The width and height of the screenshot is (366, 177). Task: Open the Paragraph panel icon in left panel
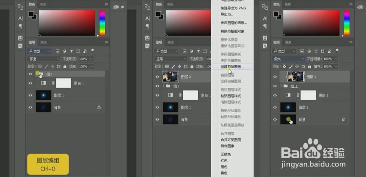pyautogui.click(x=20, y=26)
